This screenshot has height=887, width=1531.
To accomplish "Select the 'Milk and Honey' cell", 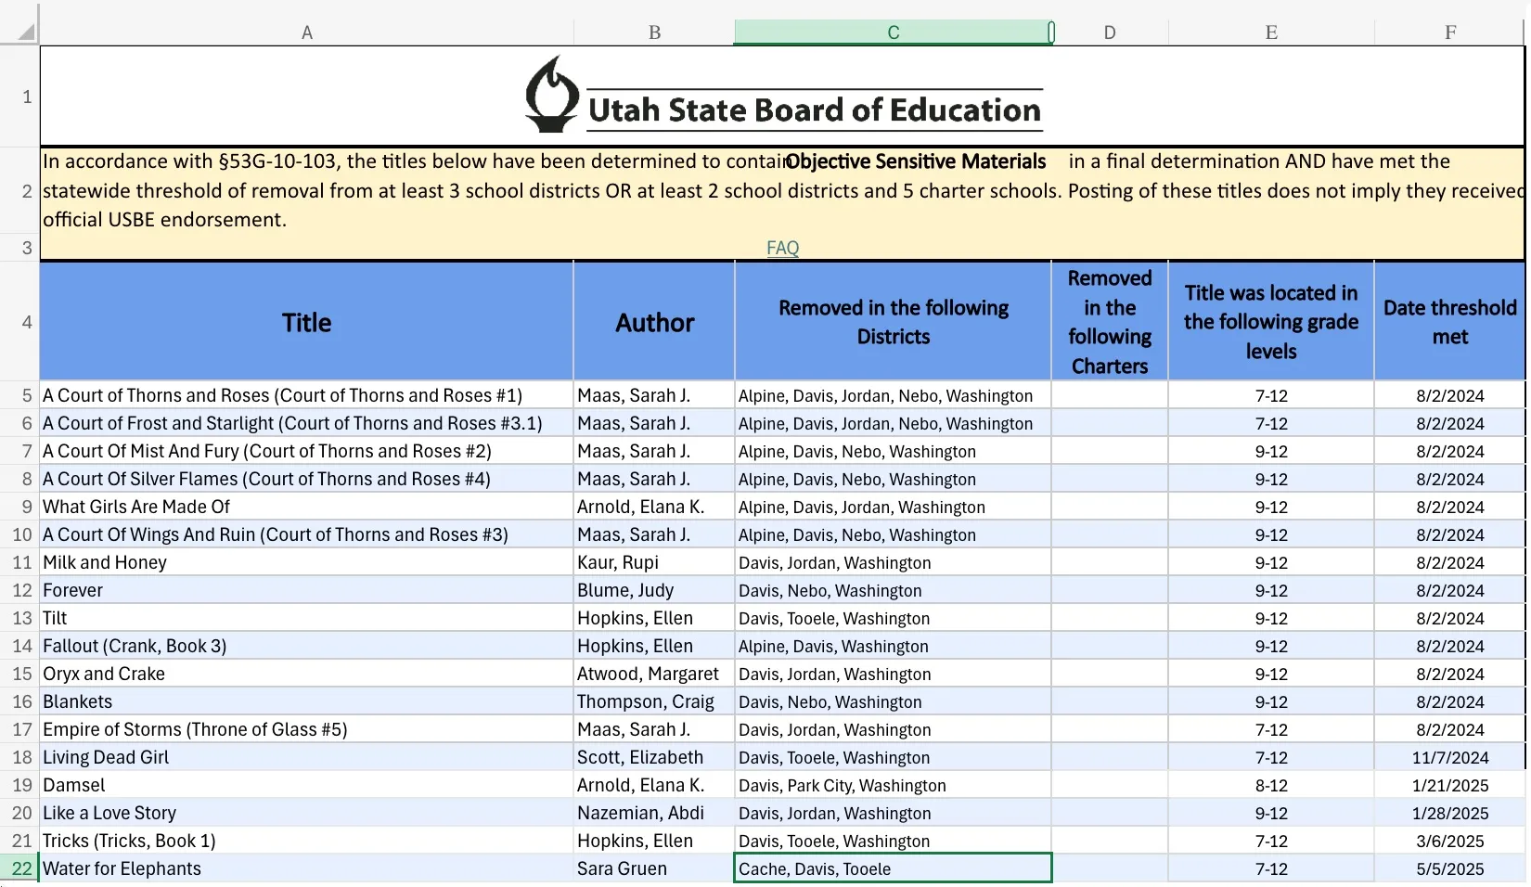I will pyautogui.click(x=307, y=562).
